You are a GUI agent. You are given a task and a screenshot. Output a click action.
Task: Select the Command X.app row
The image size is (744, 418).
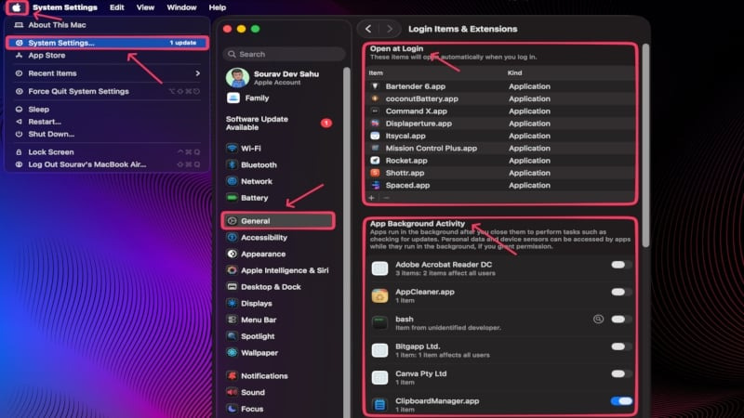[499, 111]
